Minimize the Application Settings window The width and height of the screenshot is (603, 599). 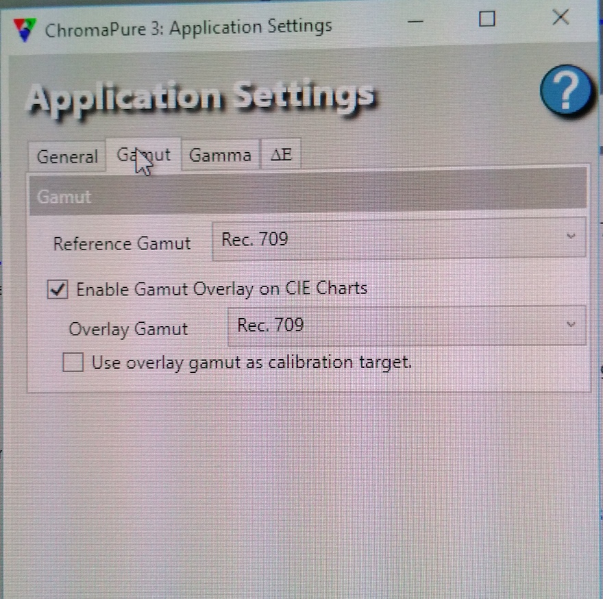[415, 21]
